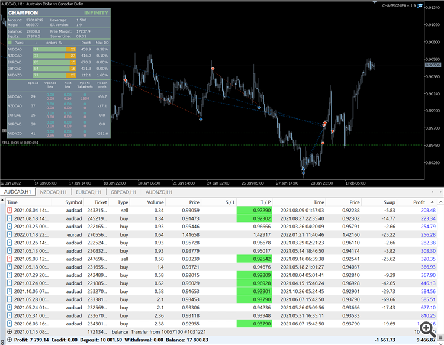Select the profit value 208.48

(x=428, y=210)
